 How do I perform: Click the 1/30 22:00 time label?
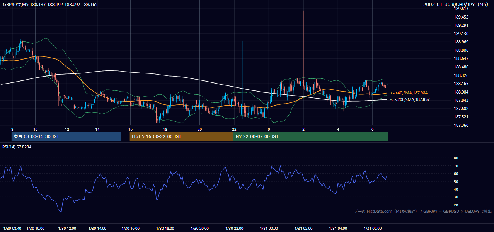[234, 229]
